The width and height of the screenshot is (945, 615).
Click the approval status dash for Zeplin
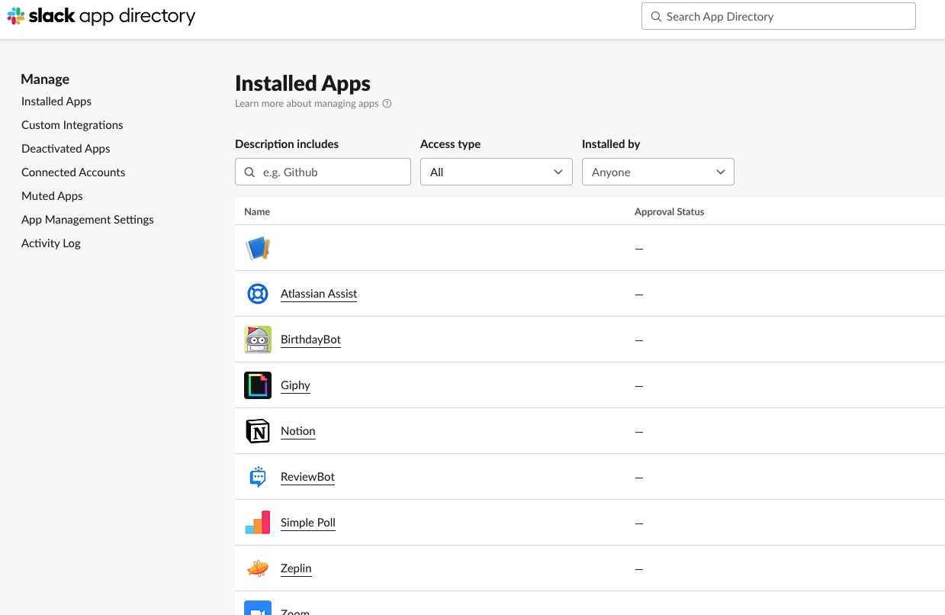(x=639, y=569)
